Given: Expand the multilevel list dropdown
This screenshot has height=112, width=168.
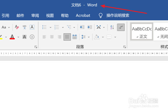Looking at the screenshot, I should pos(74,27).
